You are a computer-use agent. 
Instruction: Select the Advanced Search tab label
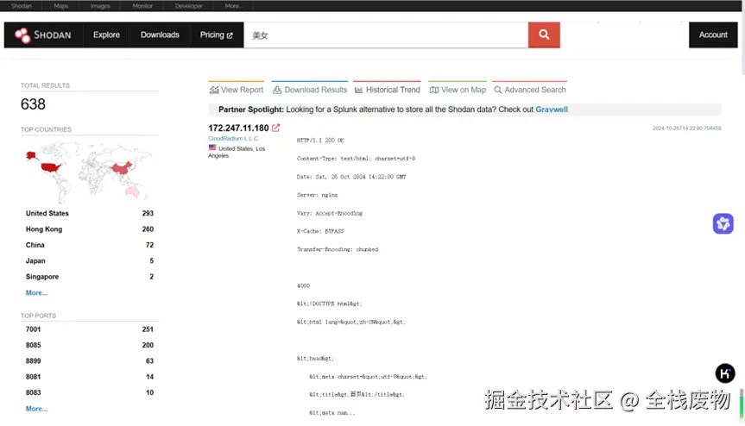pyautogui.click(x=535, y=90)
